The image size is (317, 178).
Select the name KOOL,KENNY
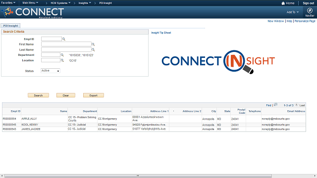click(30, 125)
